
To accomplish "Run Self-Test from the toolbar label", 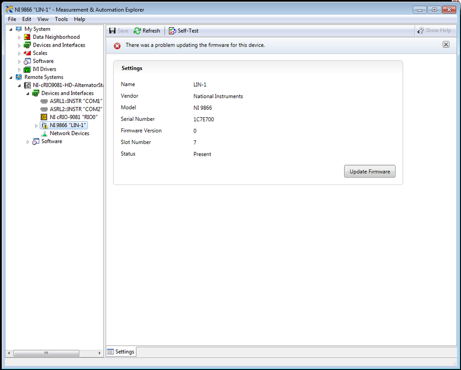I will click(x=188, y=30).
